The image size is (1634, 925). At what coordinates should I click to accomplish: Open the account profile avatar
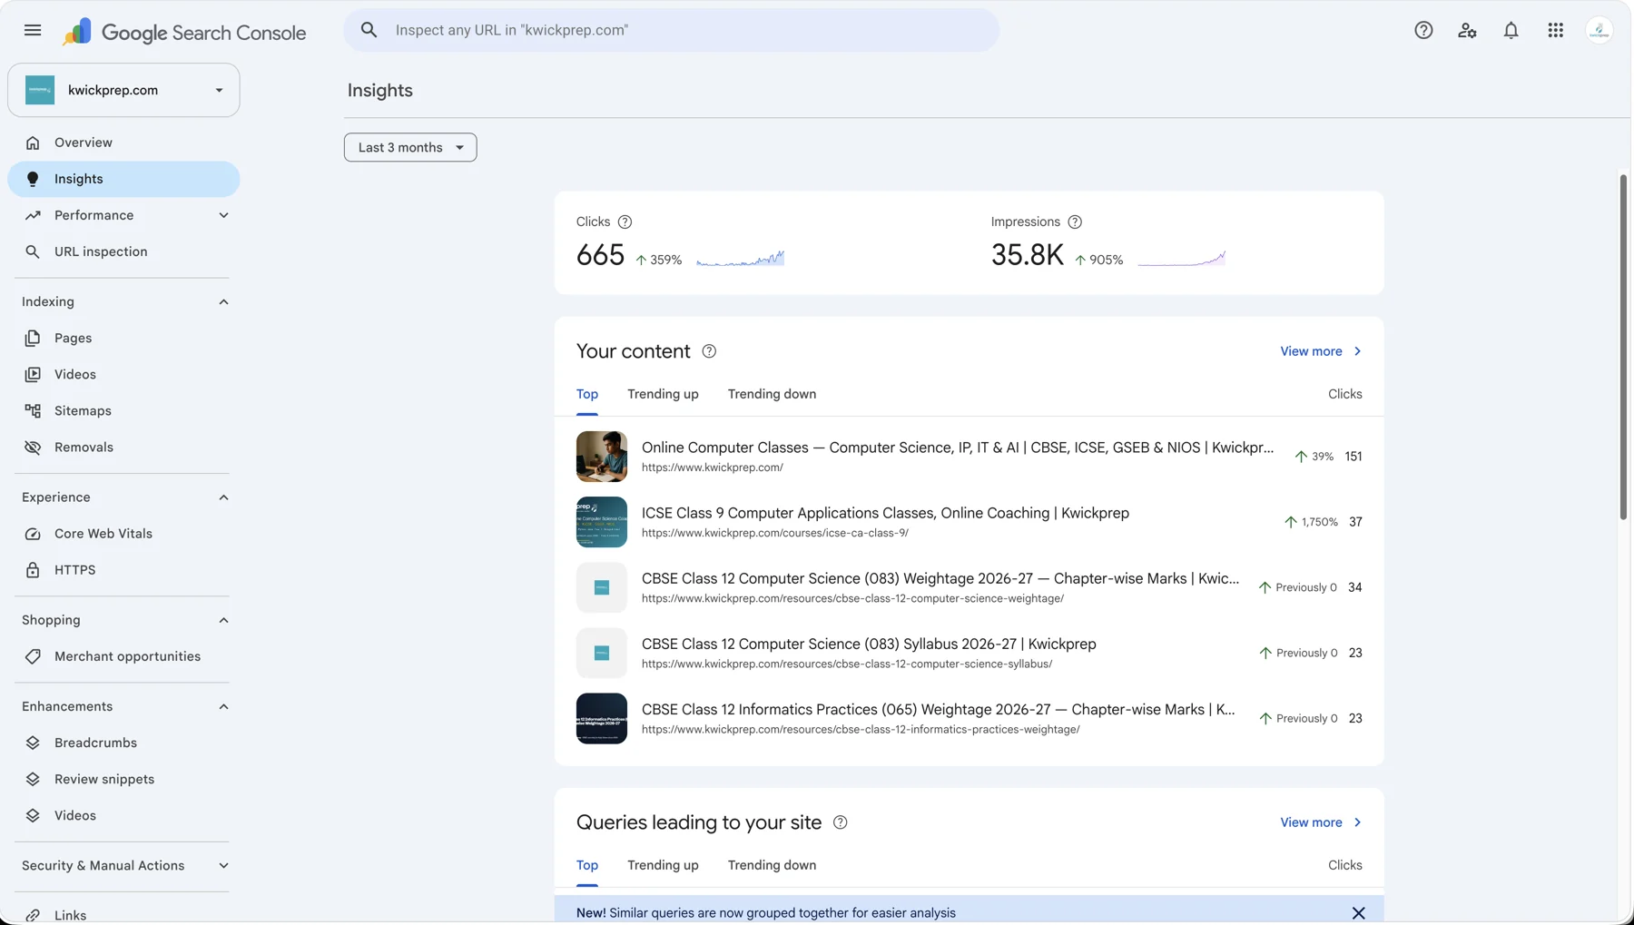pyautogui.click(x=1599, y=30)
